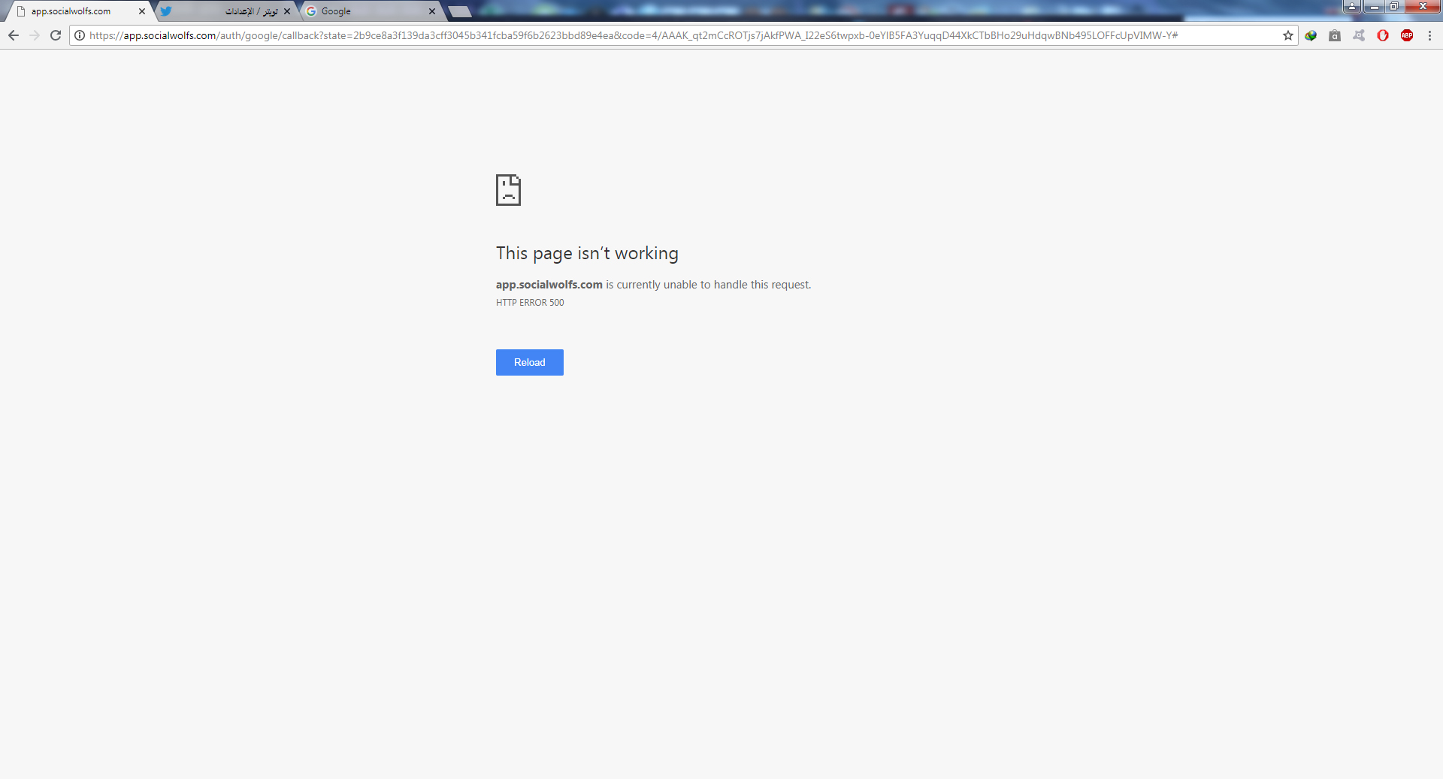Switch to the Twitter settings tab
The height and width of the screenshot is (779, 1443).
(x=225, y=11)
